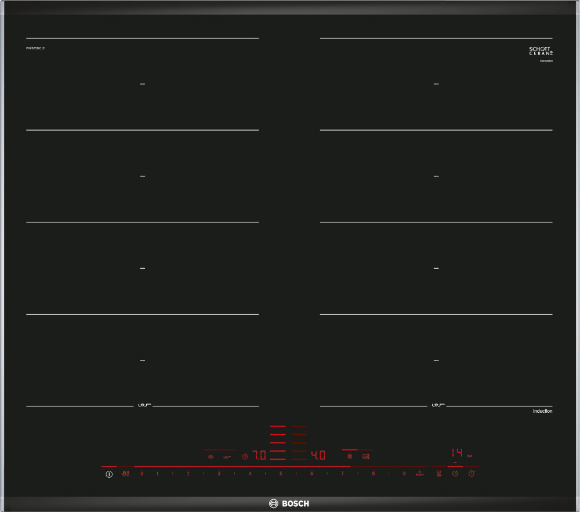This screenshot has width=580, height=512.
Task: Set power level to 5 on slider
Action: 281,474
